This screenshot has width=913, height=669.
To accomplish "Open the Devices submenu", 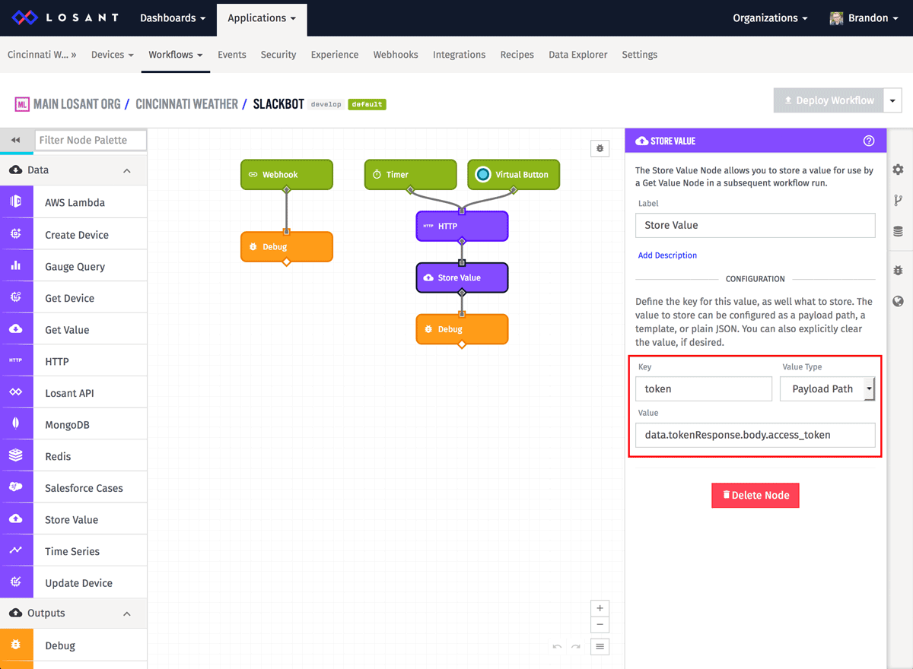I will [x=113, y=55].
